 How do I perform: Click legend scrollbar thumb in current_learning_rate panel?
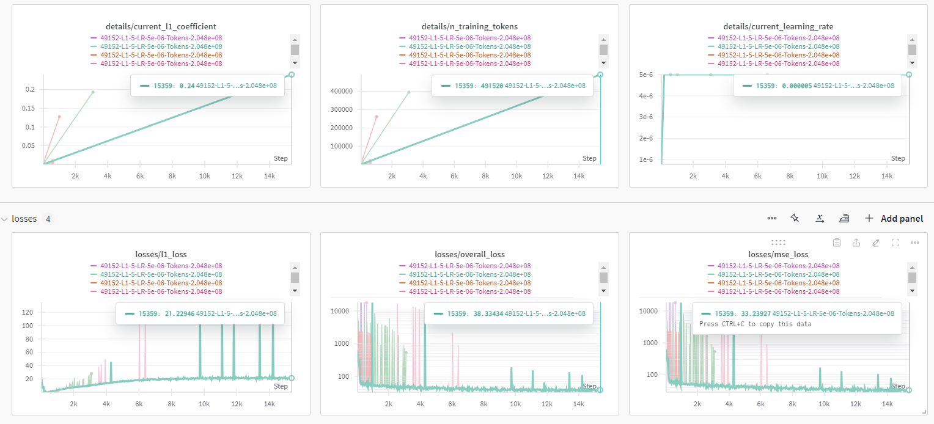912,49
